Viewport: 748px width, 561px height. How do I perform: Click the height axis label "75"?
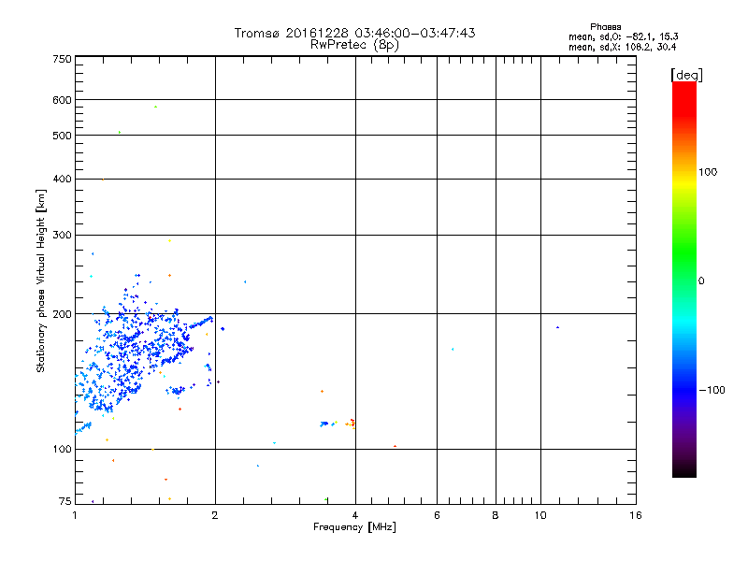[x=65, y=501]
